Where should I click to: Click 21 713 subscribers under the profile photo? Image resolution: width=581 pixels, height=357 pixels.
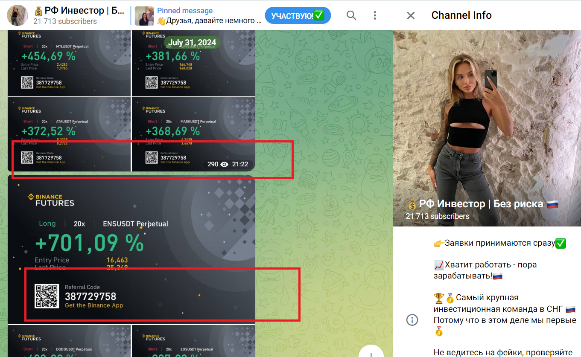438,216
